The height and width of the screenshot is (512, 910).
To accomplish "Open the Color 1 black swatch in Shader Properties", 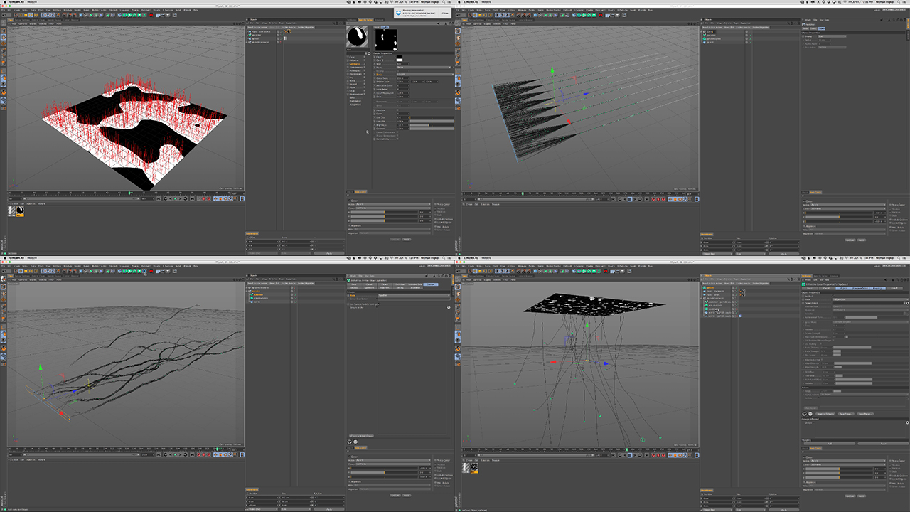I will pyautogui.click(x=400, y=57).
